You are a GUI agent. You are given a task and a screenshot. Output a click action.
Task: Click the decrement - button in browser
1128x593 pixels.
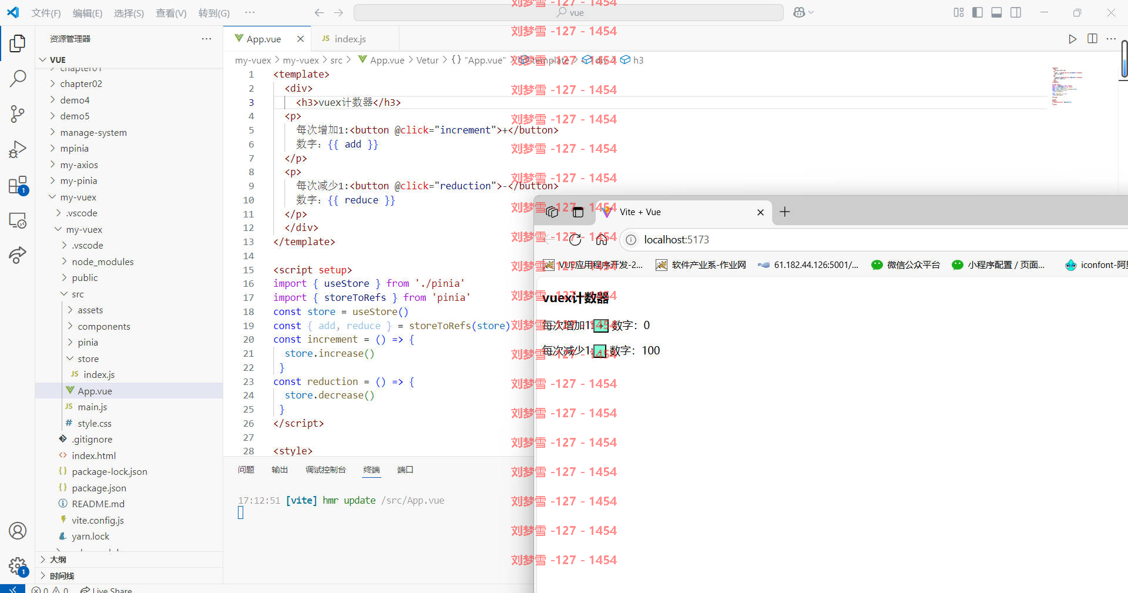pyautogui.click(x=599, y=351)
